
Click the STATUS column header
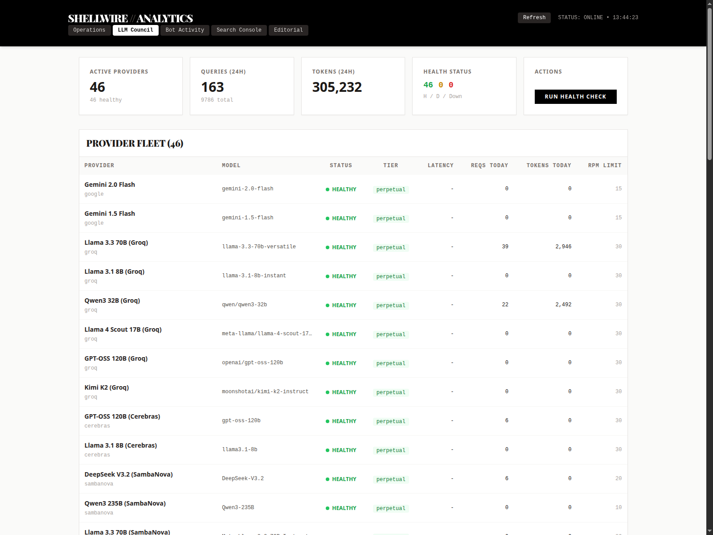click(341, 165)
